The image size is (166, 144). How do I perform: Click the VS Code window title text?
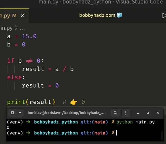pos(101,2)
